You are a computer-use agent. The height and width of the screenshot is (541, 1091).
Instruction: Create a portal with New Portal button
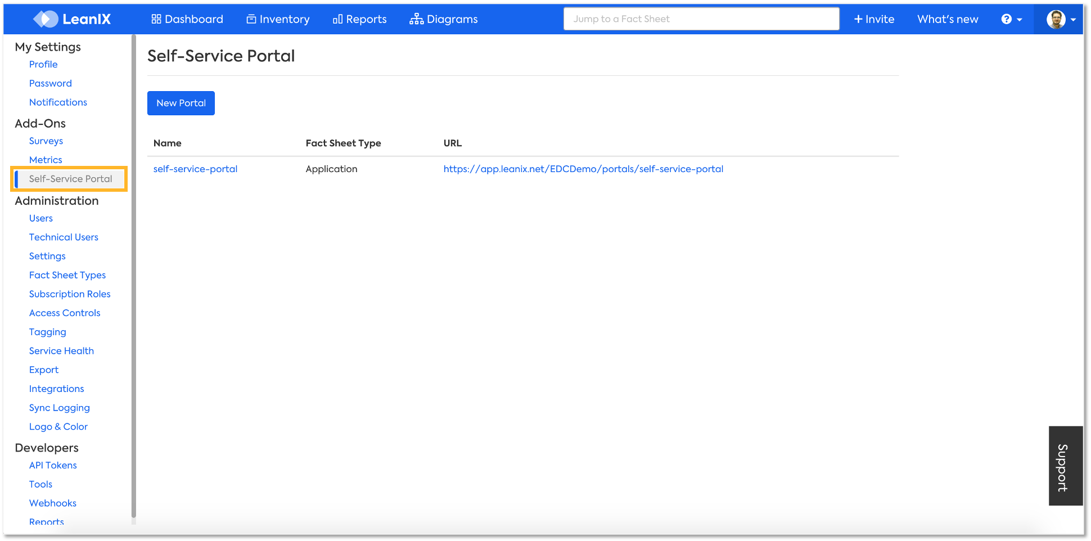(x=181, y=103)
